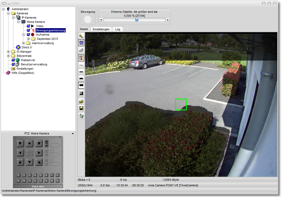Click the Nach oben button
Screen dimensions: 282x198
(38, 186)
